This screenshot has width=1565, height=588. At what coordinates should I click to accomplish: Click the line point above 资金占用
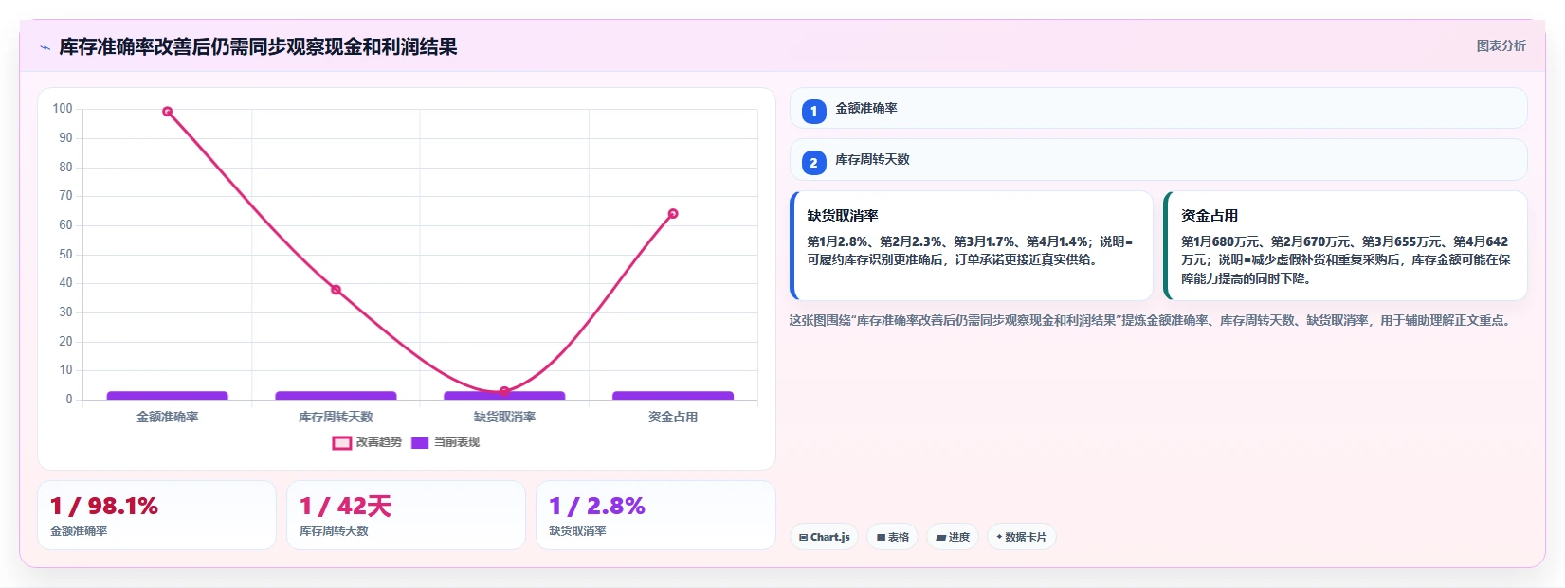[x=673, y=214]
